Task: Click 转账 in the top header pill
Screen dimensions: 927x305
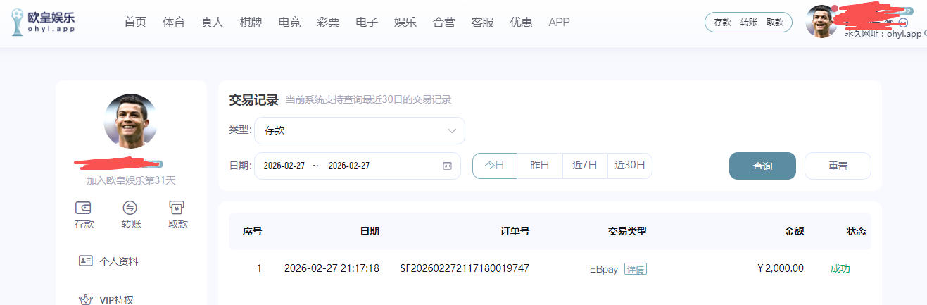Action: [748, 23]
